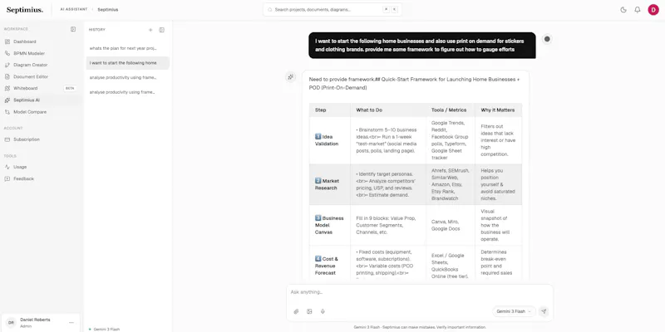This screenshot has height=332, width=665.
Task: Open the Feedback page
Action: 24,178
